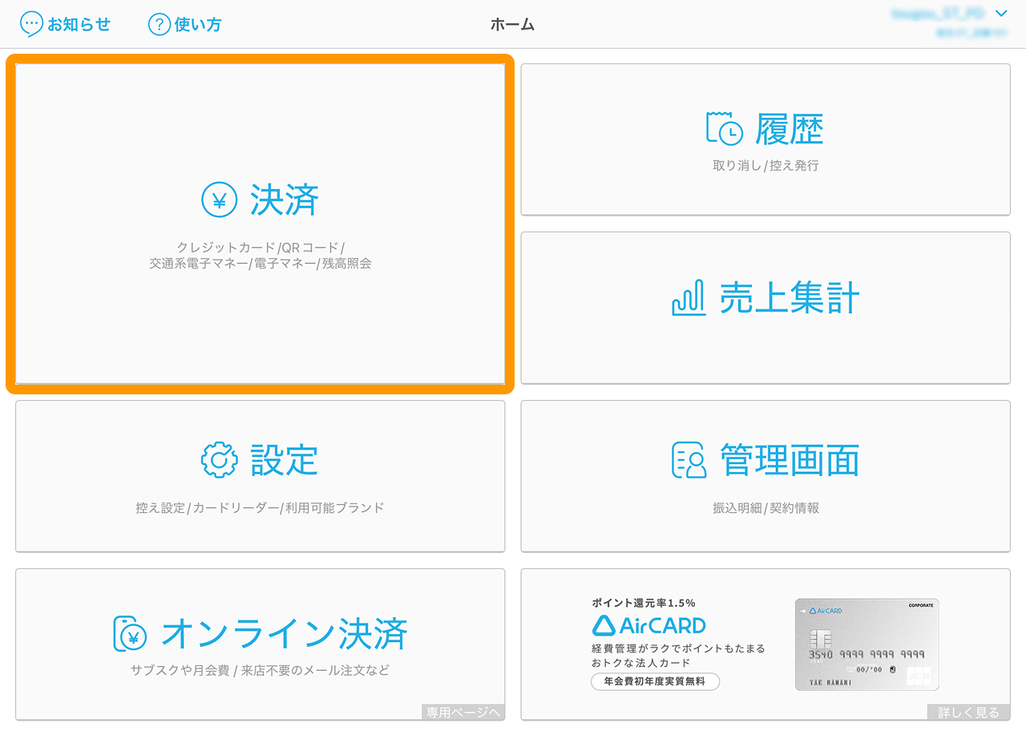
Task: Click the 専用ページへ label
Action: 463,712
